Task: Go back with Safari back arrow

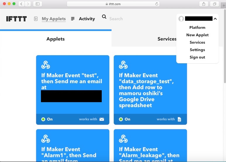Action: [x=21, y=4]
